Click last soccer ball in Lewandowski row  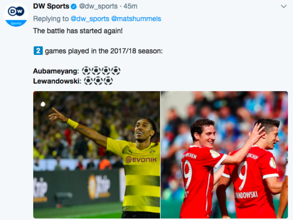[x=108, y=81]
